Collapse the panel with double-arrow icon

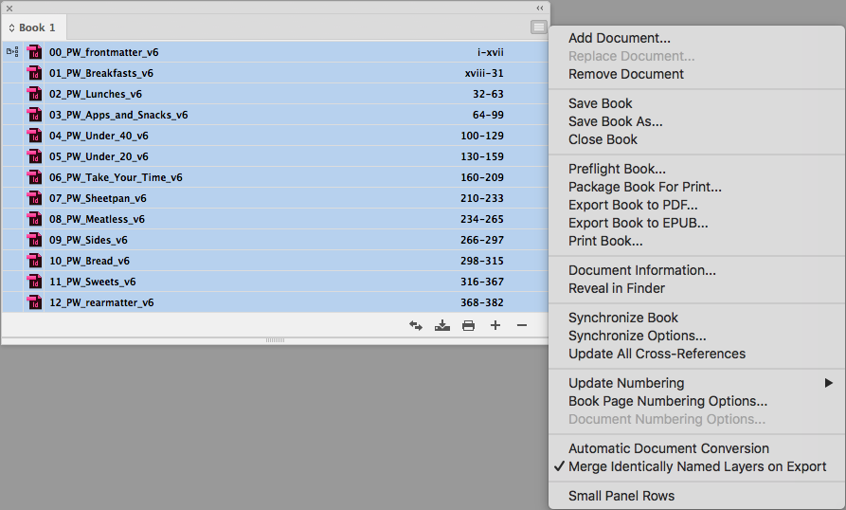pos(540,9)
